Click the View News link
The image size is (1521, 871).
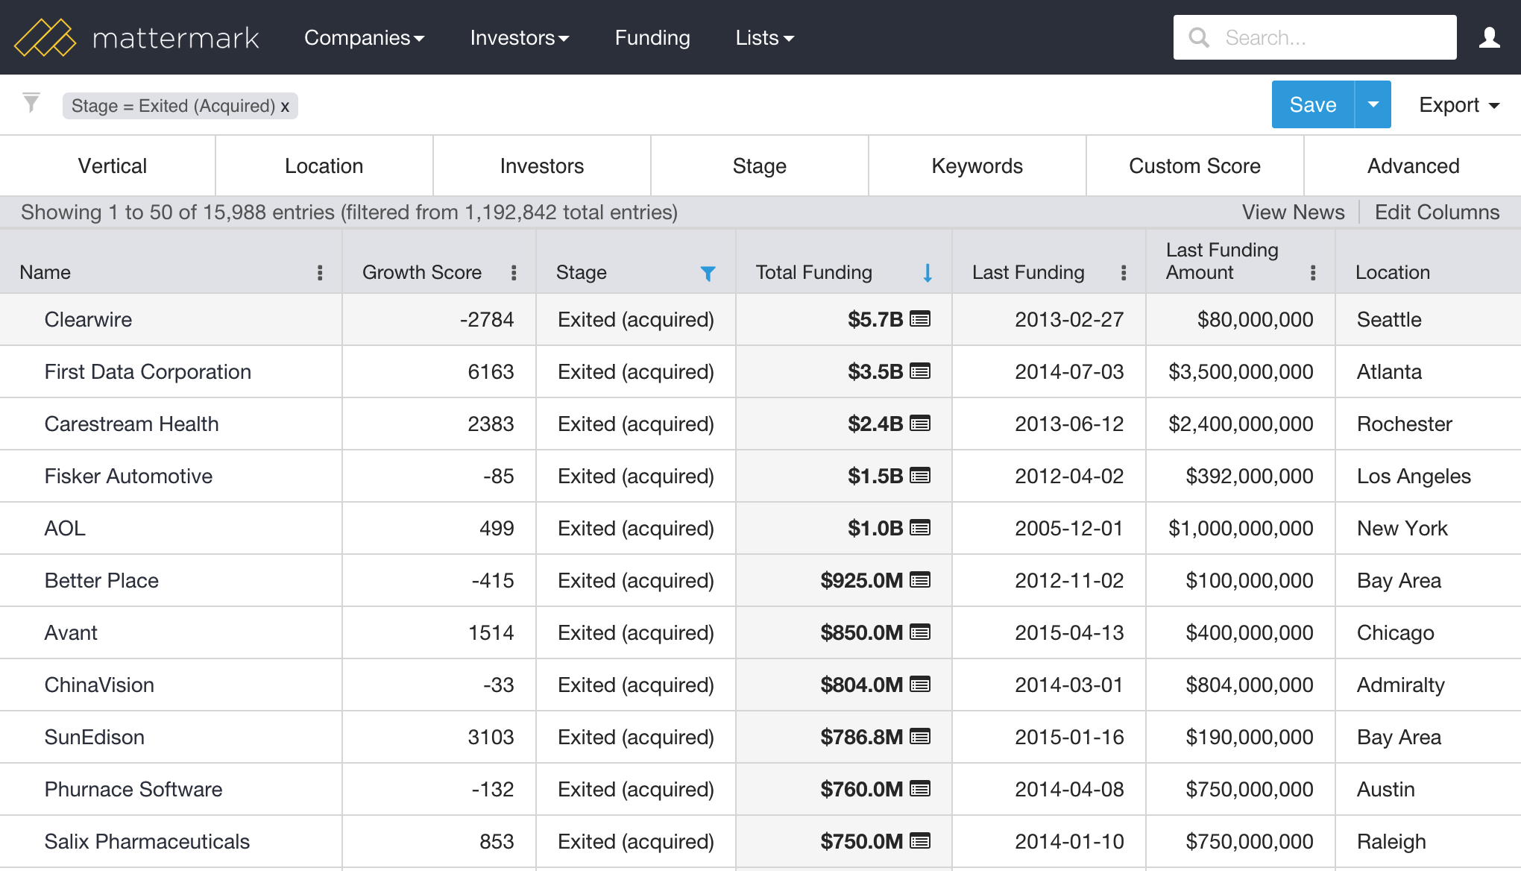pos(1294,212)
